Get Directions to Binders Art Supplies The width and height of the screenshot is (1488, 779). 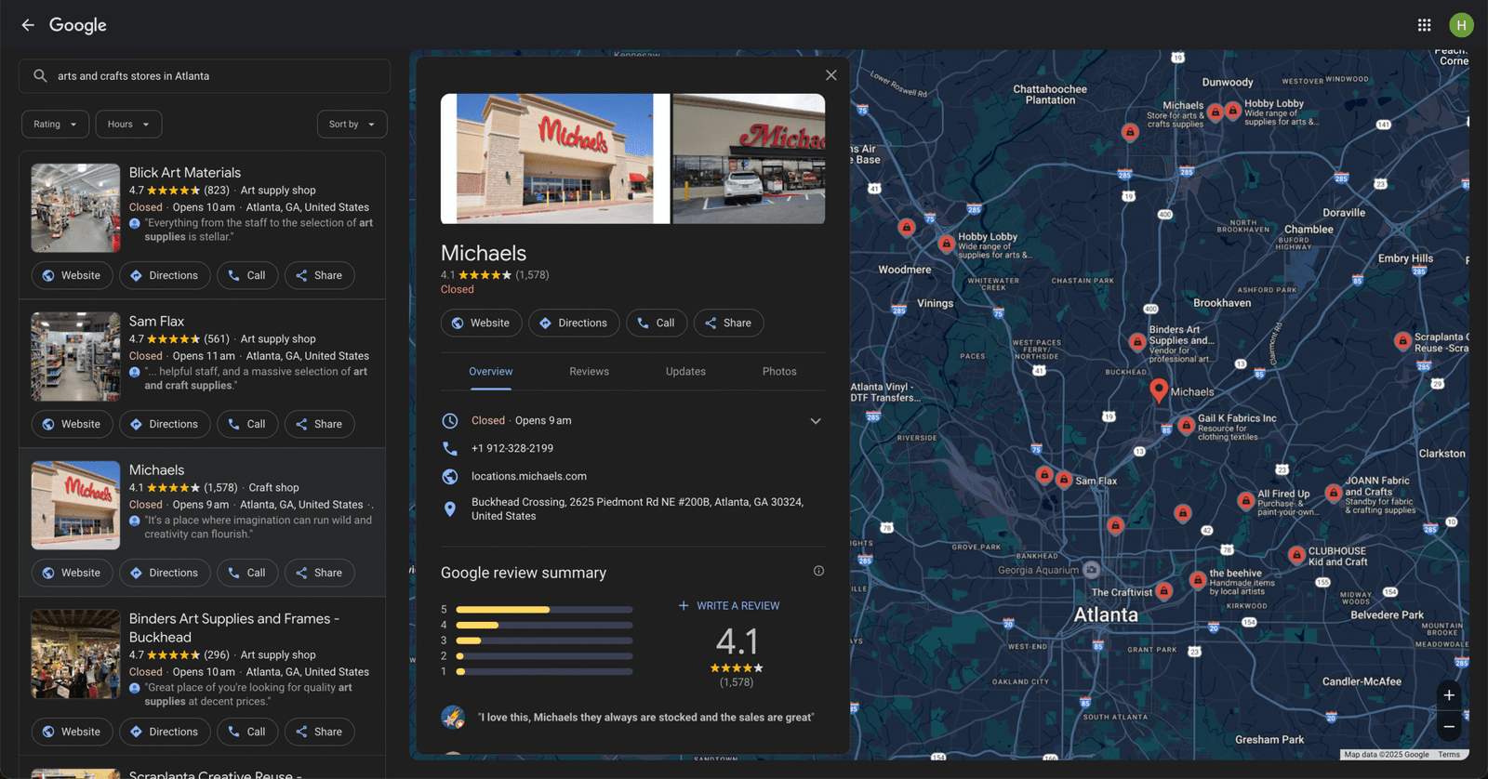[165, 732]
